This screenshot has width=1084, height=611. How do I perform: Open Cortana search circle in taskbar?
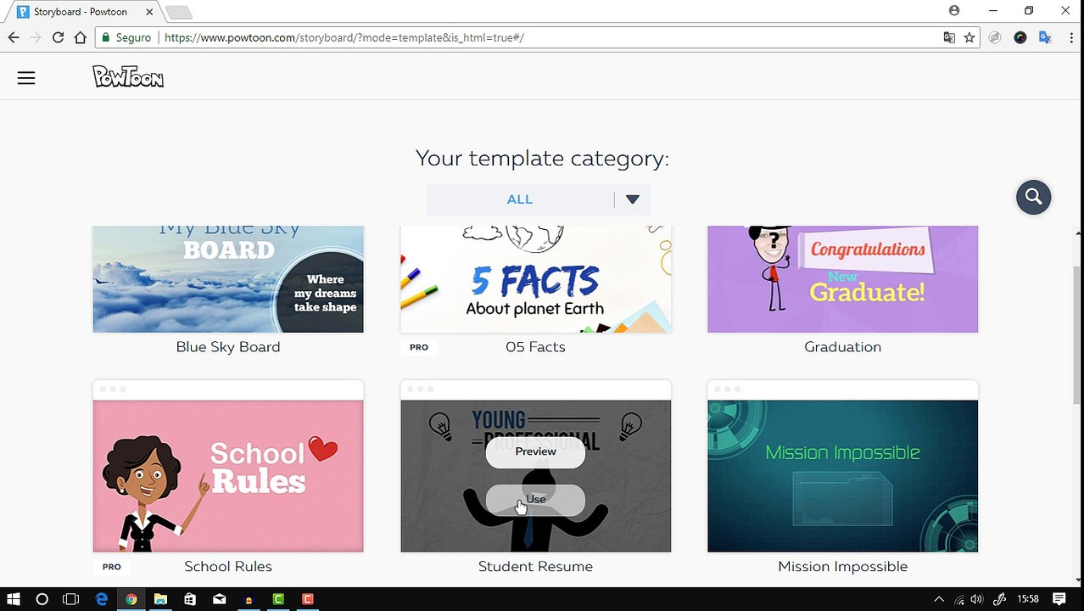[x=42, y=599]
